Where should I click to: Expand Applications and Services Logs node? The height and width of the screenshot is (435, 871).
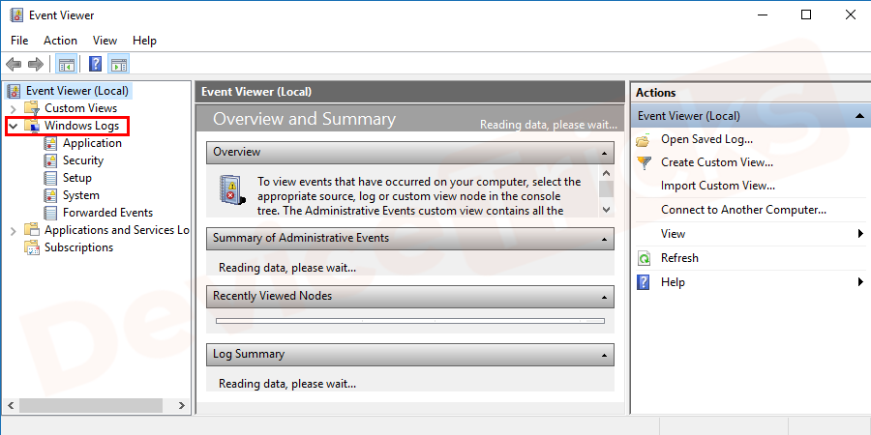(x=14, y=230)
